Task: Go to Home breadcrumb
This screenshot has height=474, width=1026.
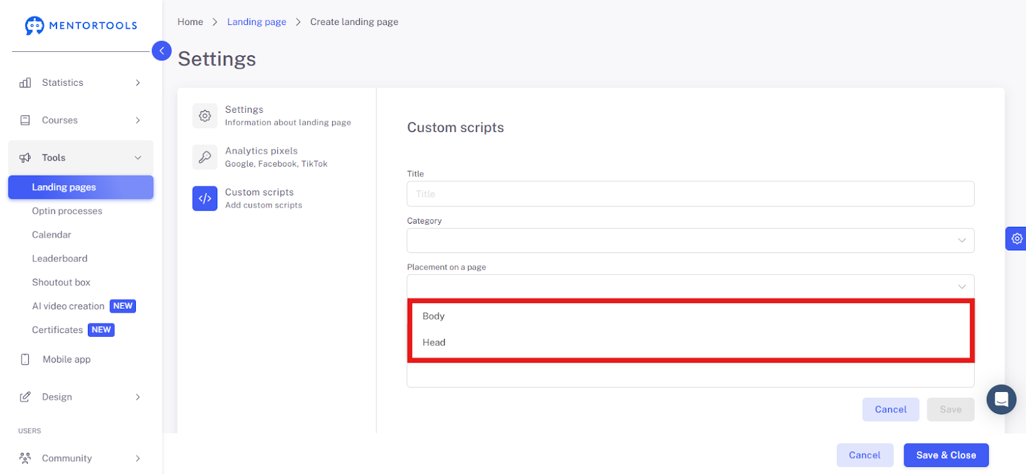Action: coord(190,22)
